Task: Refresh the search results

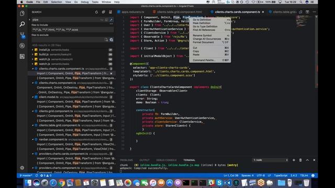Action: 96,12
